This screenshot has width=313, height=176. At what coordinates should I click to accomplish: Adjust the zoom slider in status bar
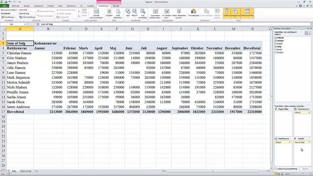coord(303,174)
